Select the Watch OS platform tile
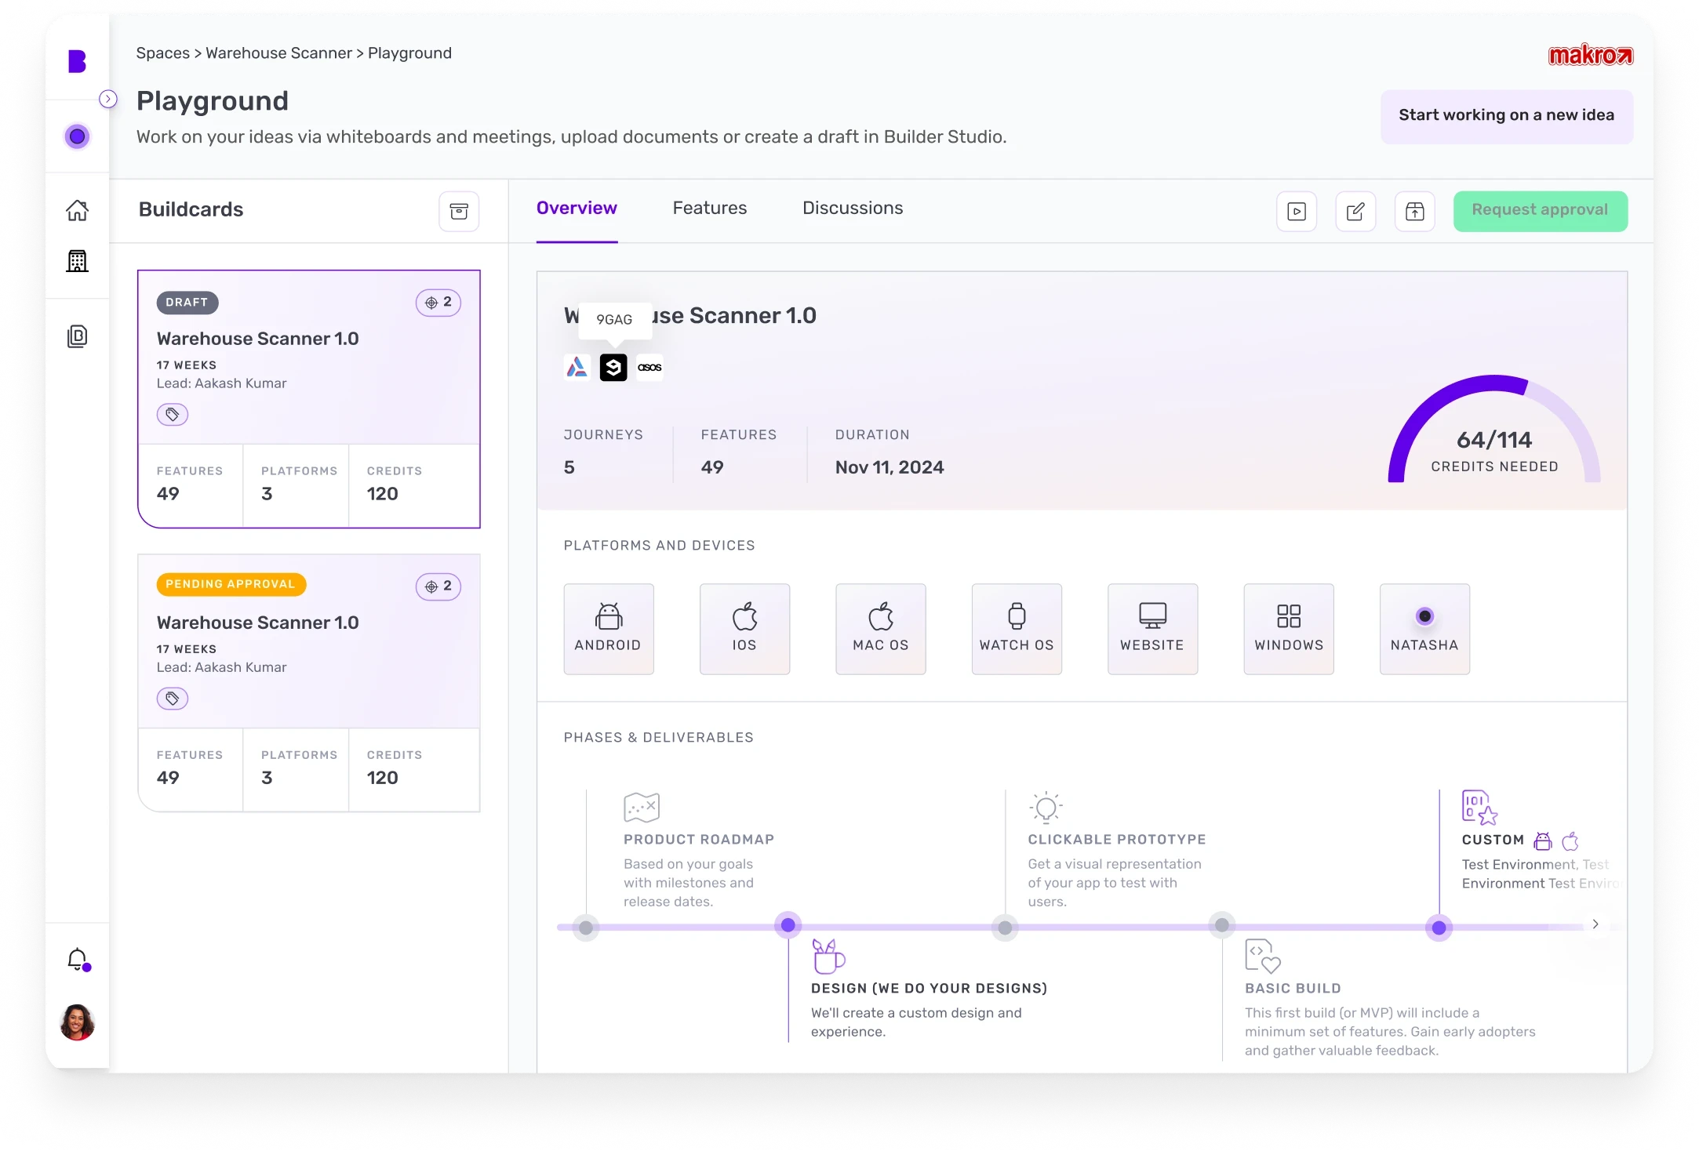 pos(1017,629)
